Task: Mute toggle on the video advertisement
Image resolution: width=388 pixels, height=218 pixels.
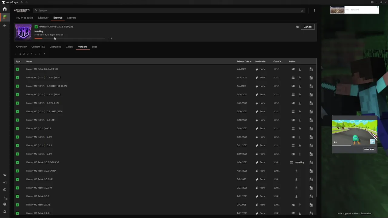Action: click(x=335, y=142)
